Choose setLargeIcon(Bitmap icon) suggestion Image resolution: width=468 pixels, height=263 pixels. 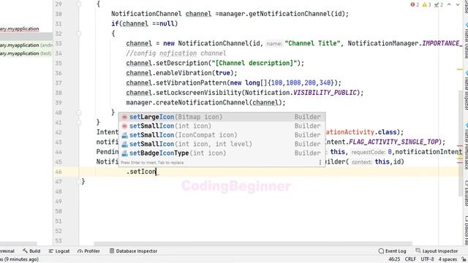tap(222, 117)
